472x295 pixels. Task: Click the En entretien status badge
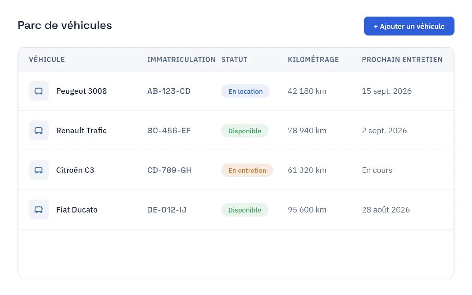coord(247,171)
